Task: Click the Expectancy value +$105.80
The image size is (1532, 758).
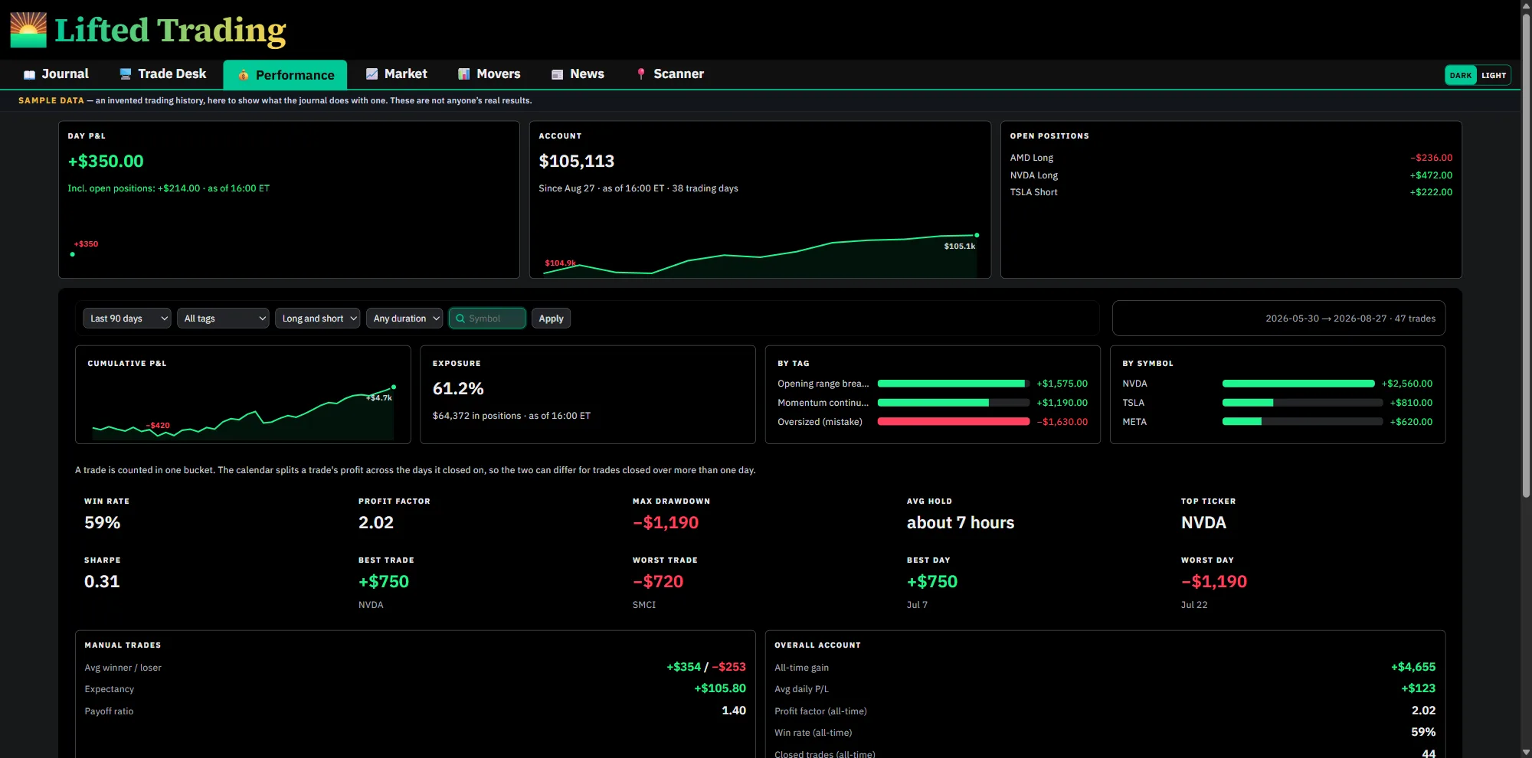Action: [720, 688]
